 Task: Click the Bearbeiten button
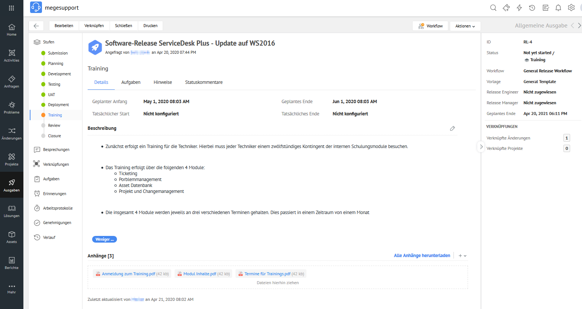coord(64,26)
